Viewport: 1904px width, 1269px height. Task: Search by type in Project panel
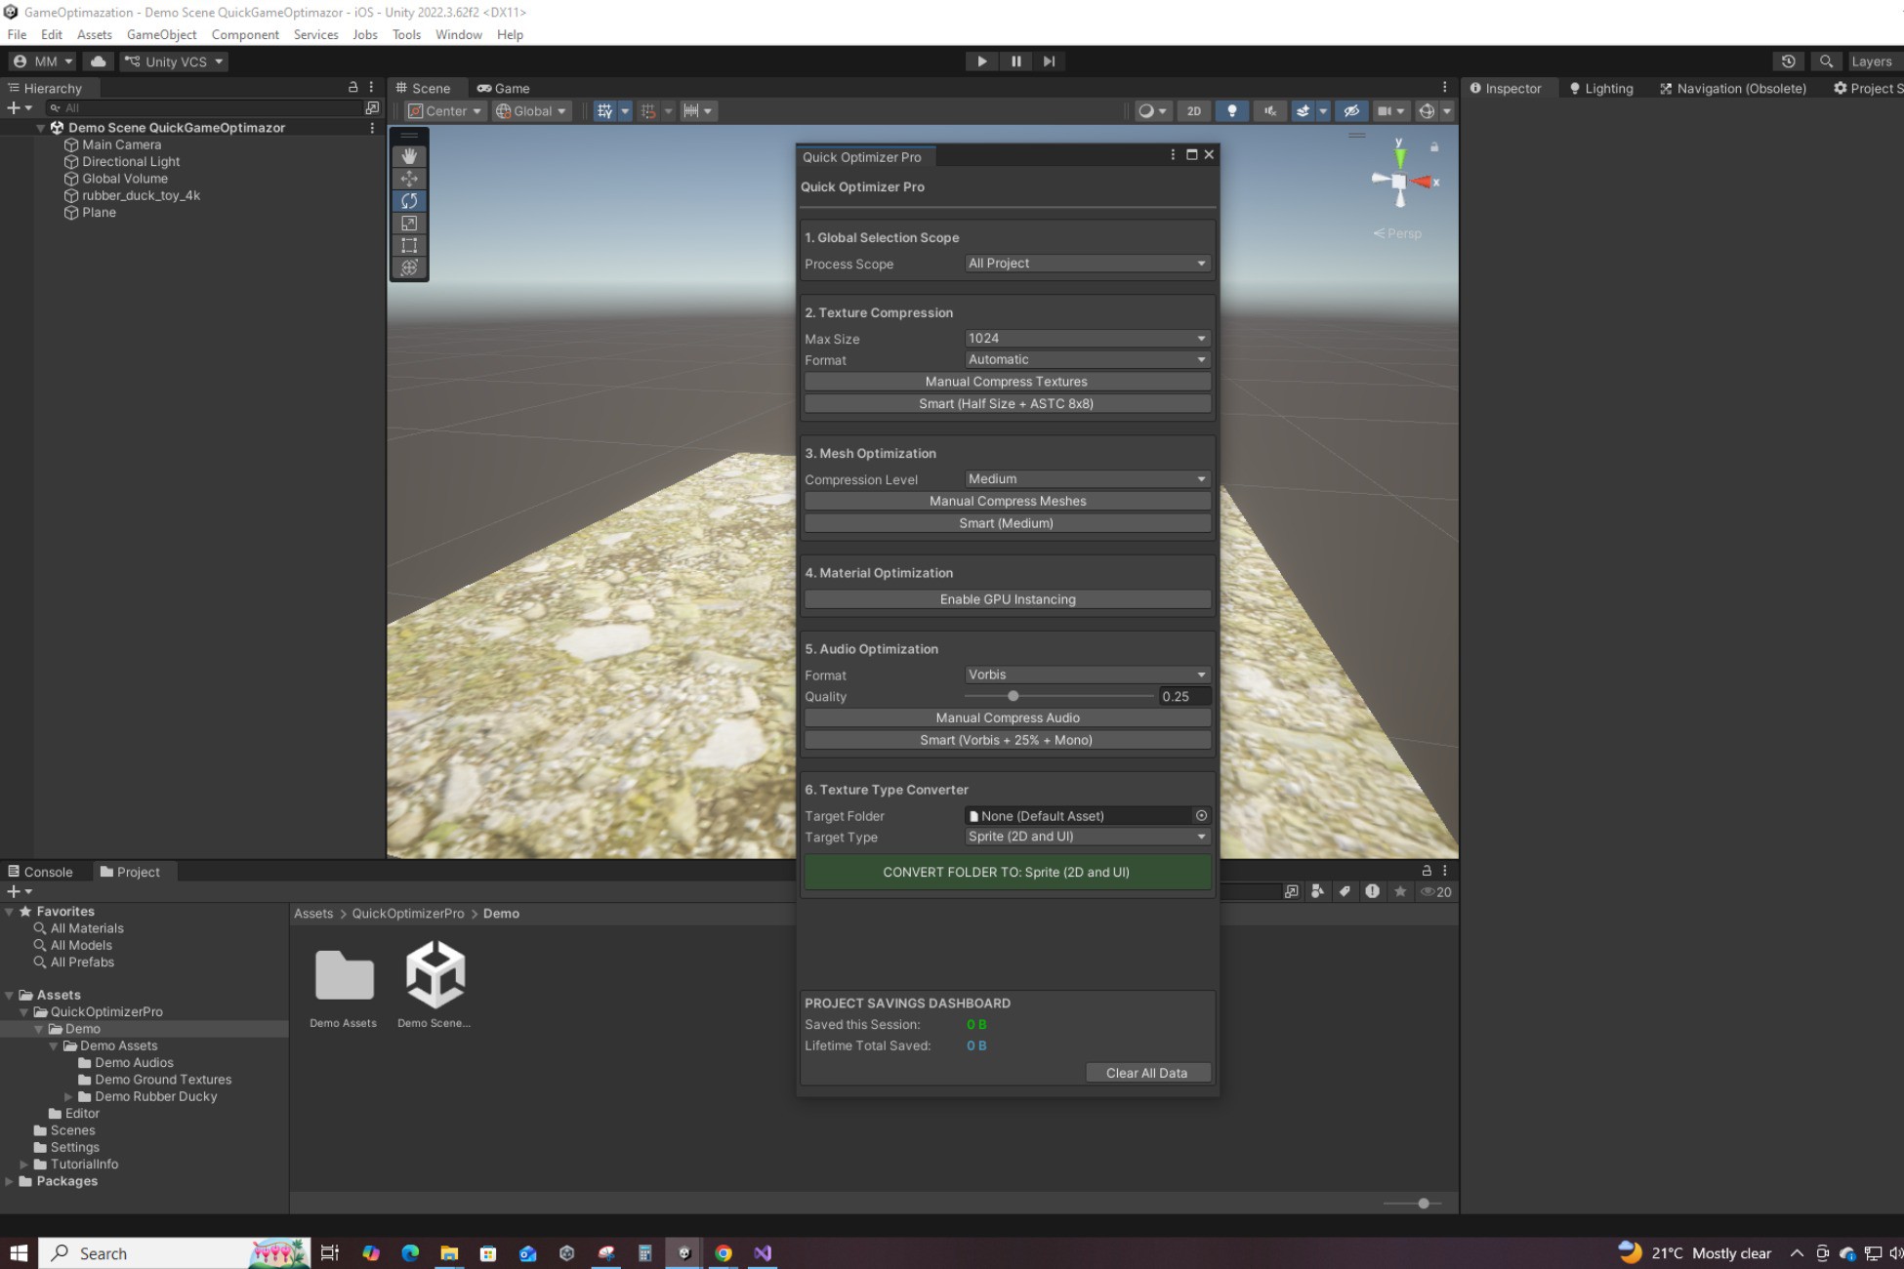[x=1317, y=891]
